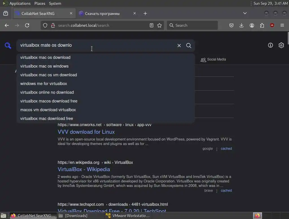
Task: Submit the SearXNG search with magnifier
Action: [189, 45]
